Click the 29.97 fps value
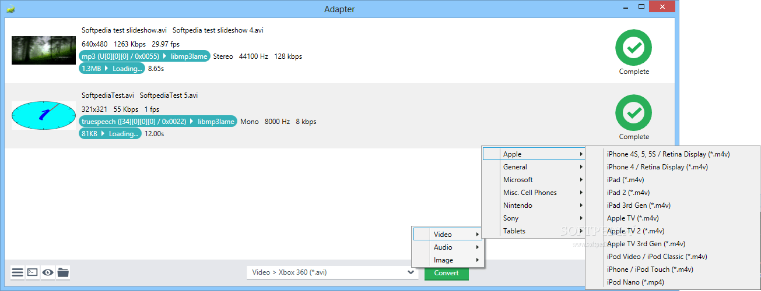The height and width of the screenshot is (291, 761). [x=166, y=44]
